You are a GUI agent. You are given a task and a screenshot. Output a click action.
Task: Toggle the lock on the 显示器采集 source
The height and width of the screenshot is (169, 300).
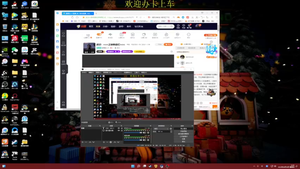121,130
